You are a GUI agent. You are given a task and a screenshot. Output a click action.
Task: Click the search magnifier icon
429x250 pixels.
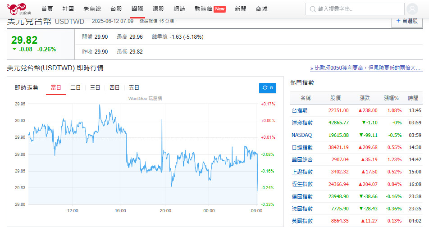(312, 9)
